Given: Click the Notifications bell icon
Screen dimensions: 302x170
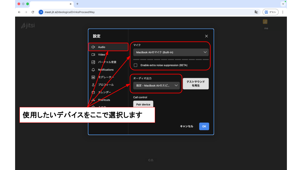Looking at the screenshot, I should [93, 70].
